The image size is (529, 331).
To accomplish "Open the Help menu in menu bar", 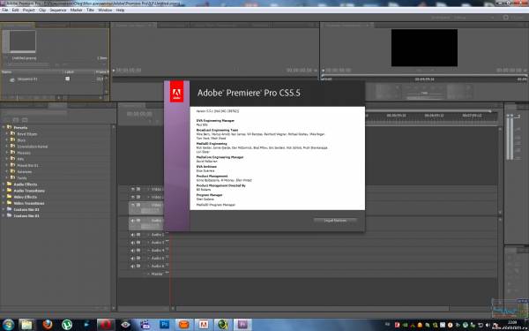I will coord(120,10).
